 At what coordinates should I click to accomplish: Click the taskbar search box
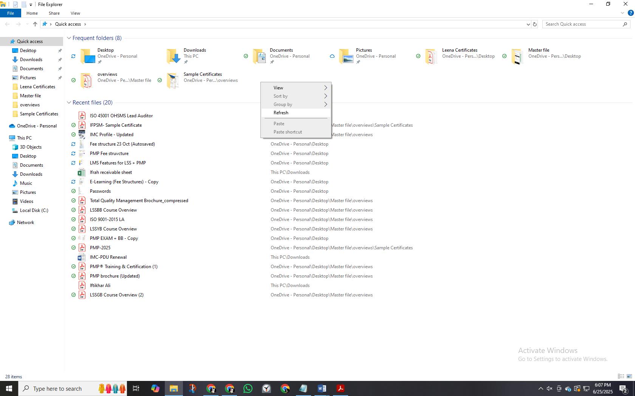pyautogui.click(x=73, y=388)
